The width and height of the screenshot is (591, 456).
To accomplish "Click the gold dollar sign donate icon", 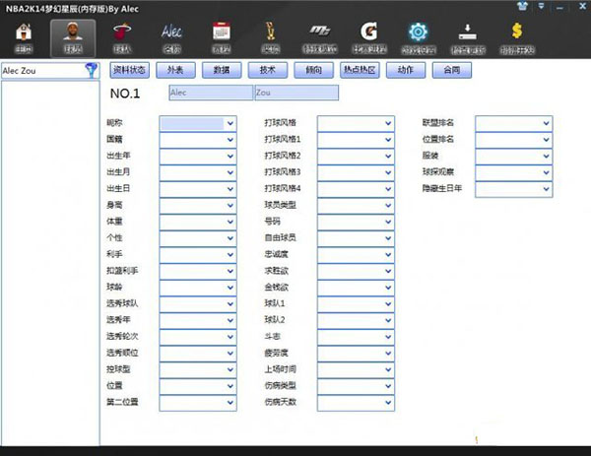I will coord(516,36).
